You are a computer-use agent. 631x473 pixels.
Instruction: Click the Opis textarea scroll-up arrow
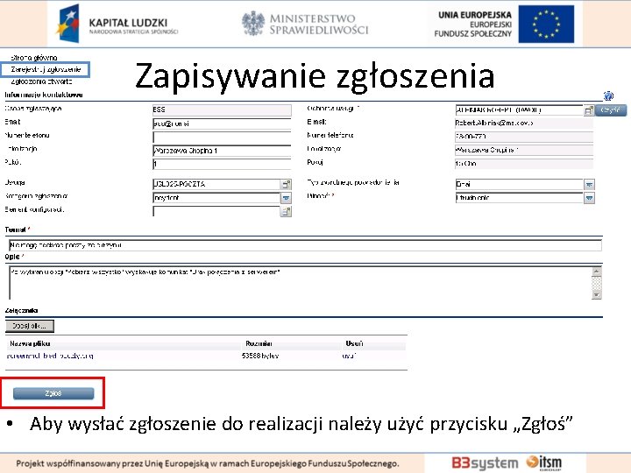pos(597,271)
